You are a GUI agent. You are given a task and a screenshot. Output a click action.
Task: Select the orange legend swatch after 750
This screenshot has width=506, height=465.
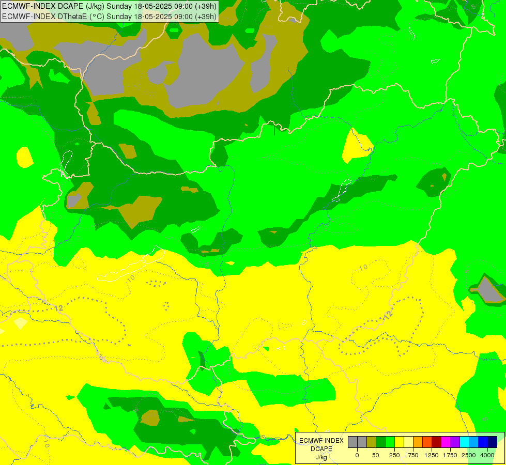[x=418, y=442]
